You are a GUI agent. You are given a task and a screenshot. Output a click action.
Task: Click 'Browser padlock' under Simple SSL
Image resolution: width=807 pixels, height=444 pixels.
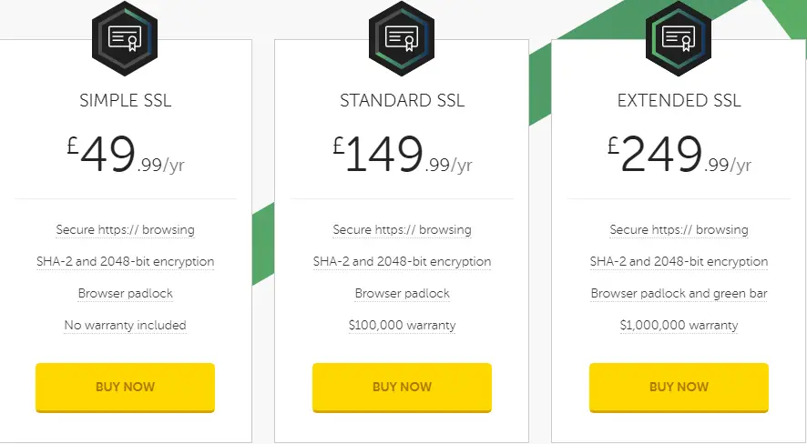pyautogui.click(x=125, y=294)
